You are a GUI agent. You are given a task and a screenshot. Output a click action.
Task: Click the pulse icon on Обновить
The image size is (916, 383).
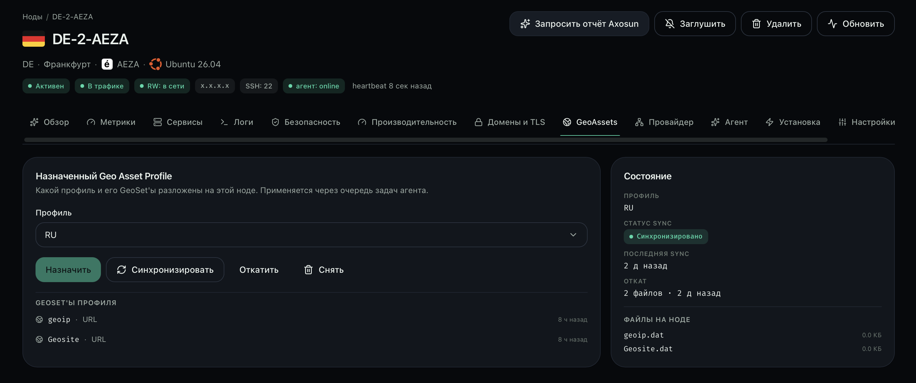(832, 24)
